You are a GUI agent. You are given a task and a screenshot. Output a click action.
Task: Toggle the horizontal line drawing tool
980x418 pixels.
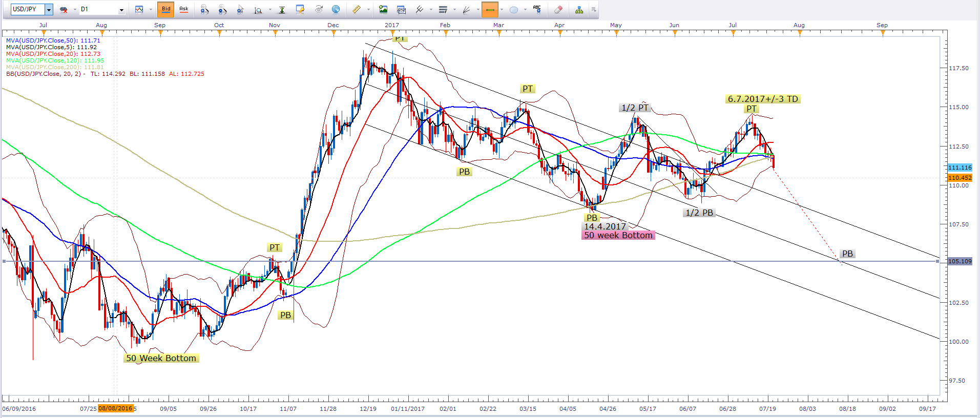pos(490,9)
